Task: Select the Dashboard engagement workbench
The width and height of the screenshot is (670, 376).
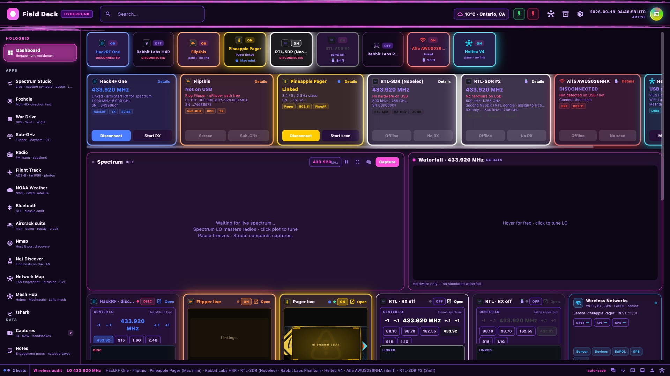Action: point(40,53)
